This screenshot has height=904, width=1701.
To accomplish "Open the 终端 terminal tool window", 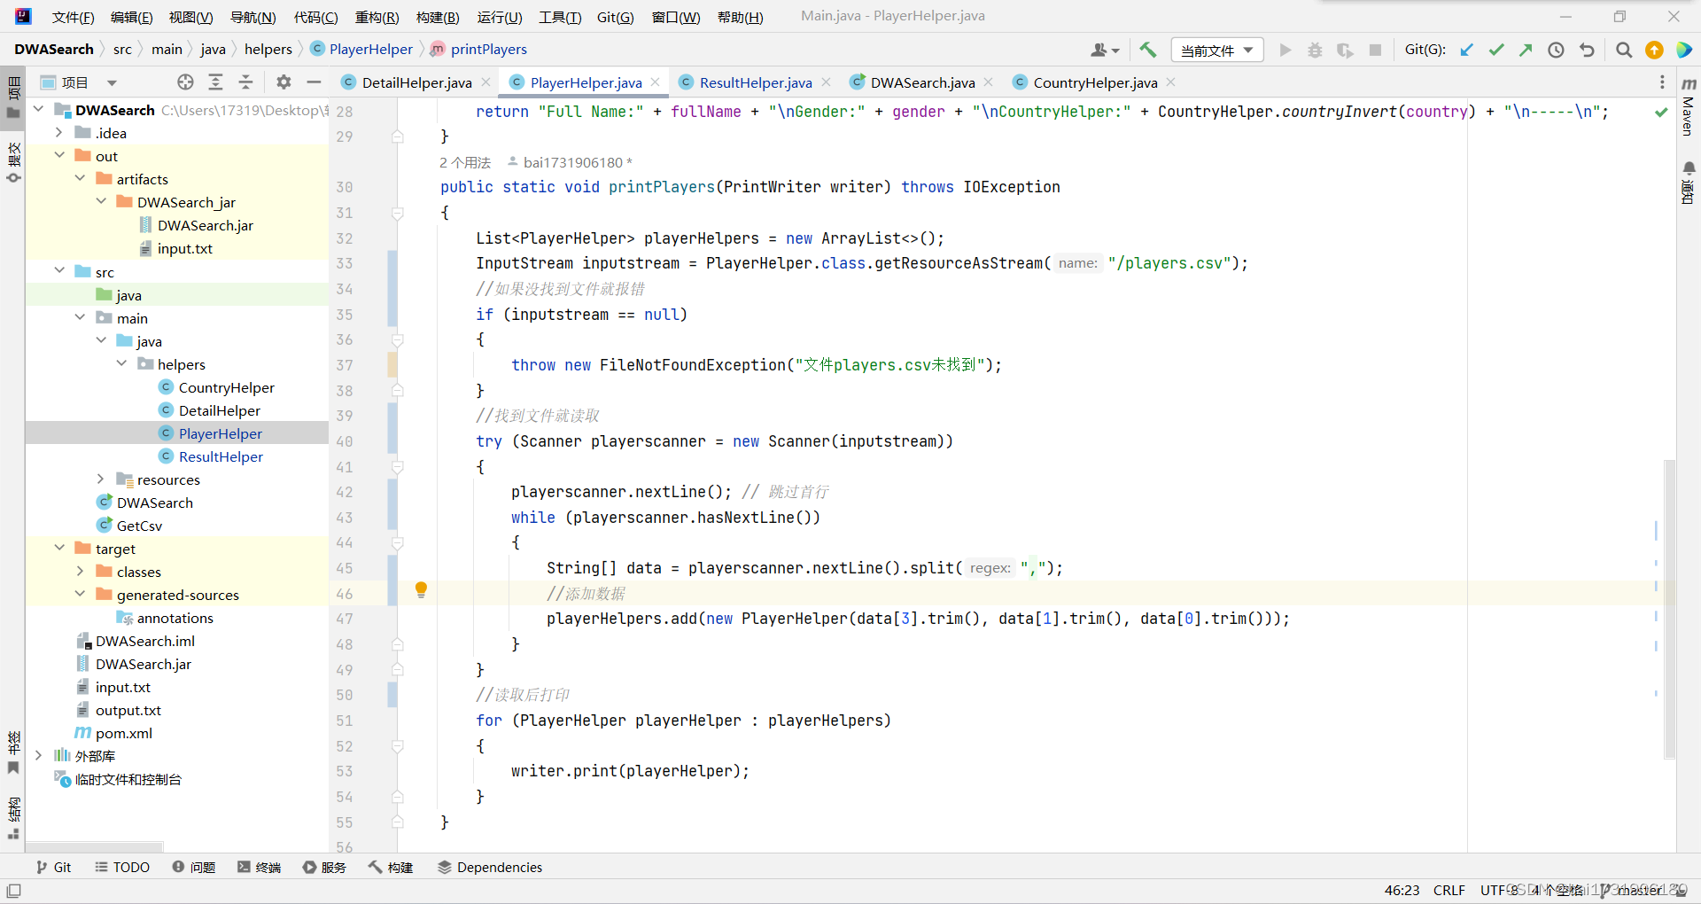I will tap(259, 867).
